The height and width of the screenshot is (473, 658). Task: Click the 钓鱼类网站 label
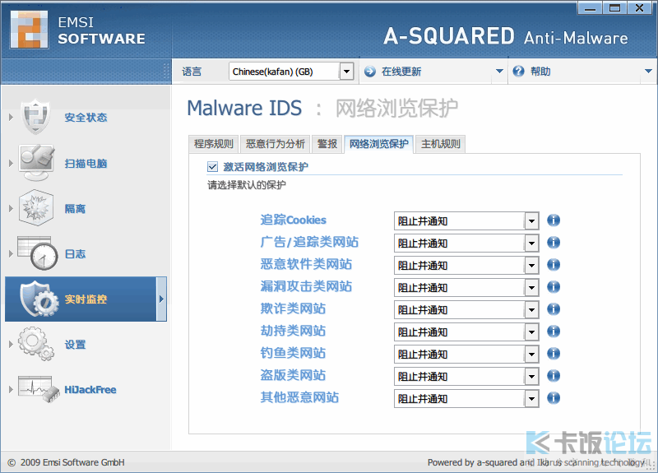[x=293, y=353]
